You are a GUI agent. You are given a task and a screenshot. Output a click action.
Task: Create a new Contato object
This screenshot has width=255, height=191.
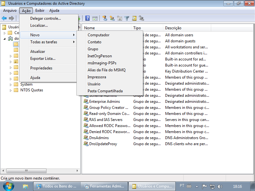coord(110,42)
